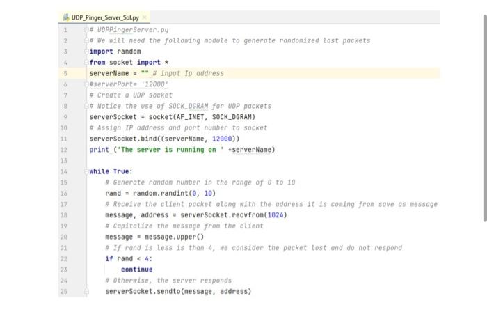Click the serverName variable on line 5
487x312 pixels.
coord(109,73)
